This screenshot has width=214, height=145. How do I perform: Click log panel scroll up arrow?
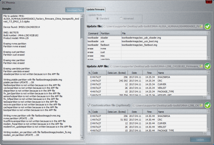pyautogui.click(x=82, y=16)
